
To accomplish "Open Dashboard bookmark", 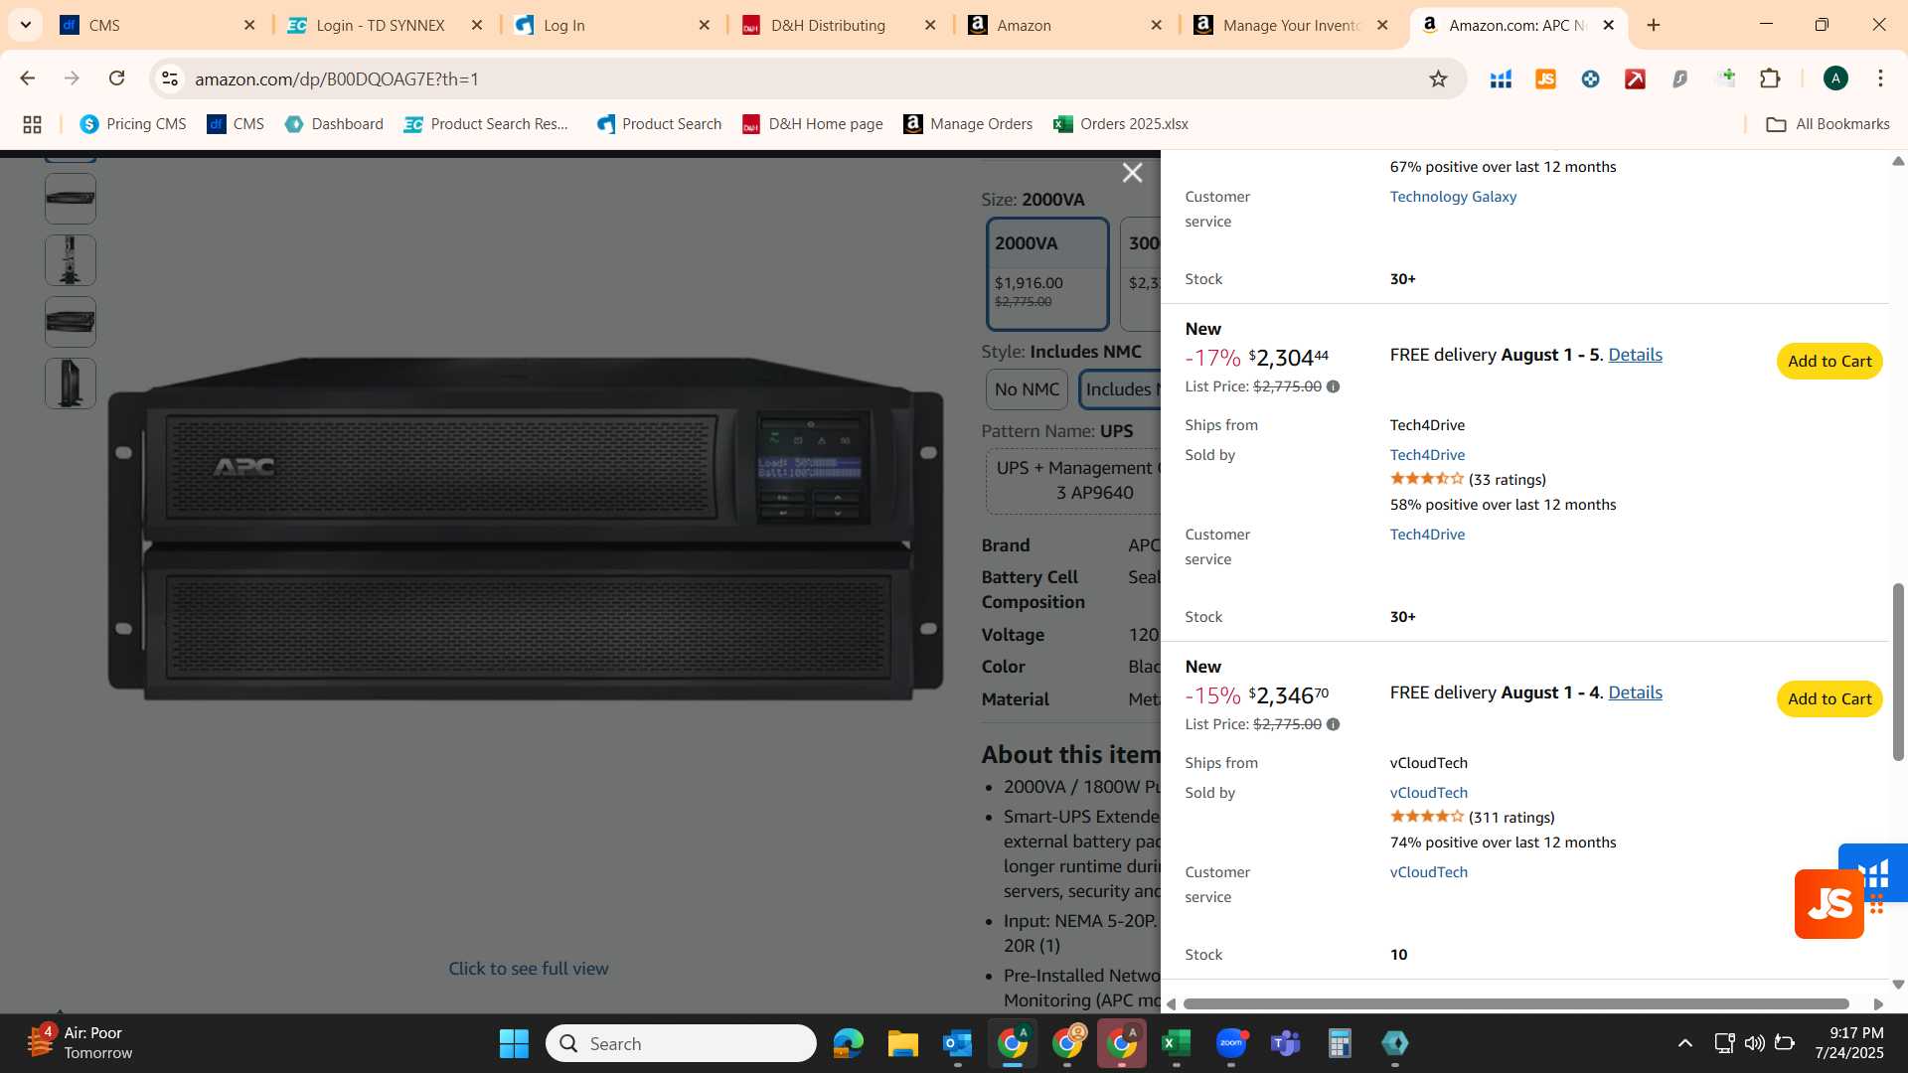I will (x=334, y=124).
